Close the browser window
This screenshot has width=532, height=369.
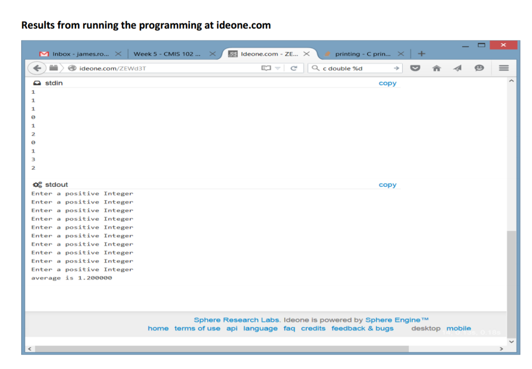503,45
